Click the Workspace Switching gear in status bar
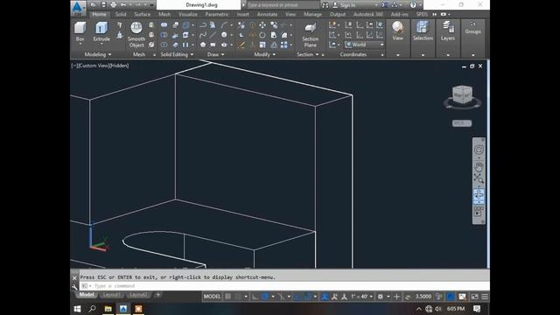This screenshot has height=315, width=560. [x=380, y=297]
